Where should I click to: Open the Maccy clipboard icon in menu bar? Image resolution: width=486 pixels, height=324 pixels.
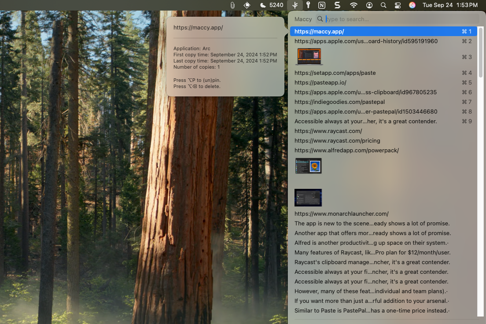pos(295,5)
